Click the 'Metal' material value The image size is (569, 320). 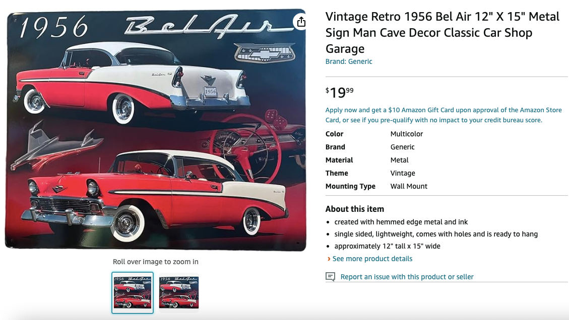pyautogui.click(x=400, y=160)
